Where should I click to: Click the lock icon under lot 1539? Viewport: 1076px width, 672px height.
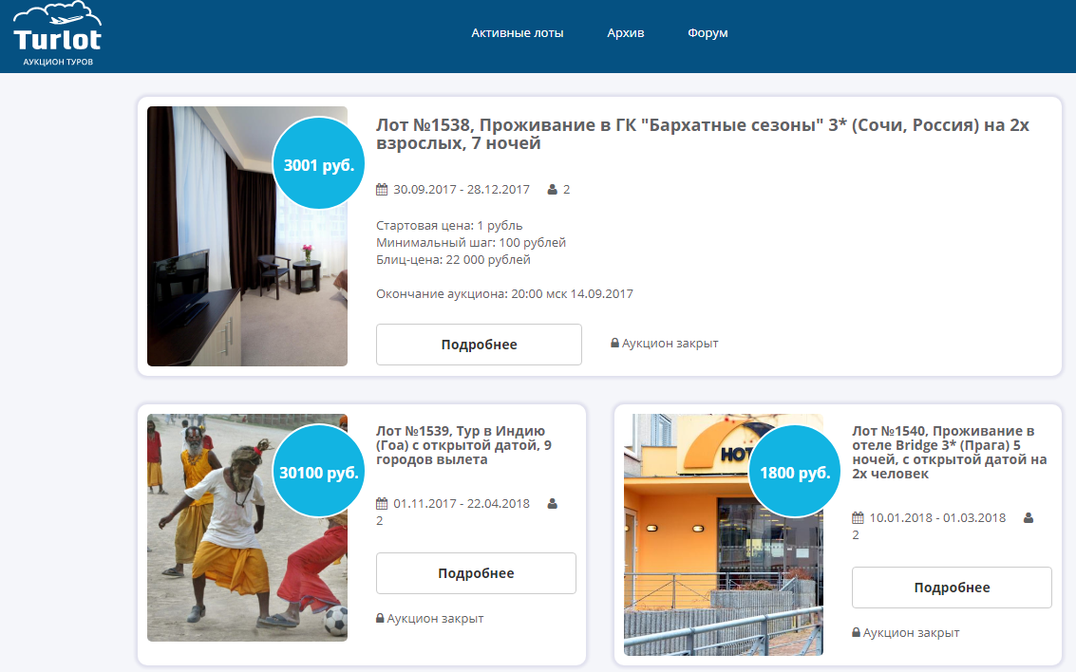(x=380, y=618)
